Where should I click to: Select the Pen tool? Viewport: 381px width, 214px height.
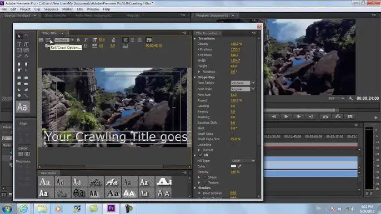19,64
